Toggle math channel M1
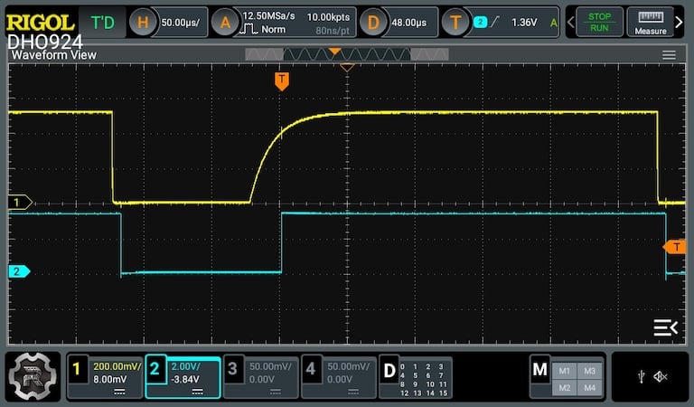The width and height of the screenshot is (694, 407). [564, 371]
